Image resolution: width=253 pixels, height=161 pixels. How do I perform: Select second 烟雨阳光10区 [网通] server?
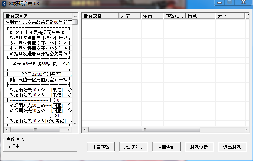[38, 111]
